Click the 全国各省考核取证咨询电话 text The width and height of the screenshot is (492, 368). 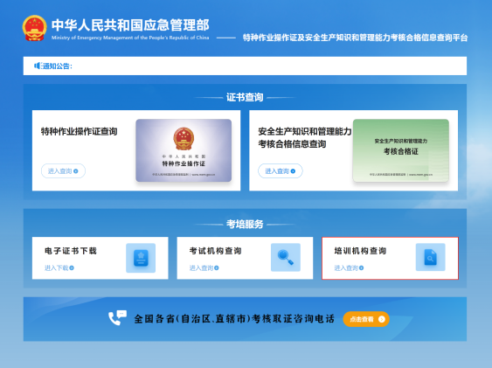point(234,319)
